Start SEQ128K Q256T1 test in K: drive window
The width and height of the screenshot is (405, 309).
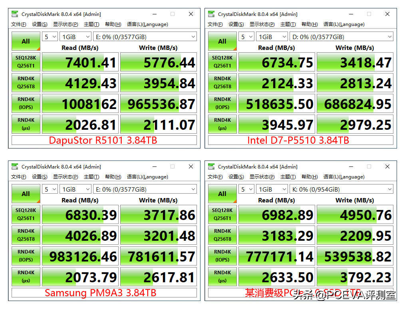[x=222, y=214]
